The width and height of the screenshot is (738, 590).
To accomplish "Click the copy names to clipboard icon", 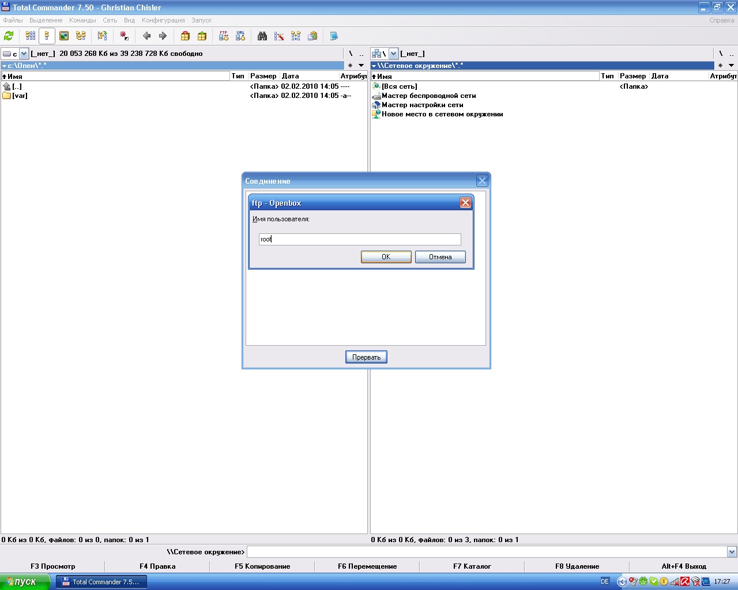I will pos(312,36).
